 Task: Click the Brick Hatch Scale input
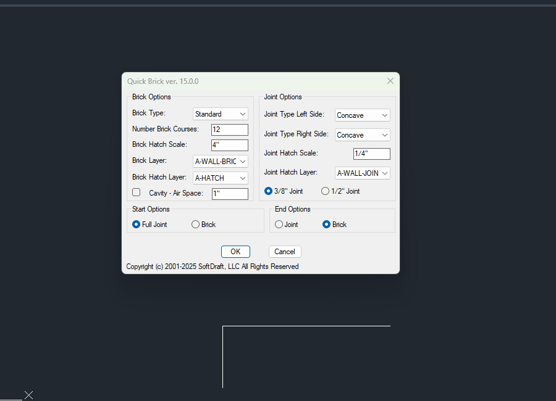[229, 145]
